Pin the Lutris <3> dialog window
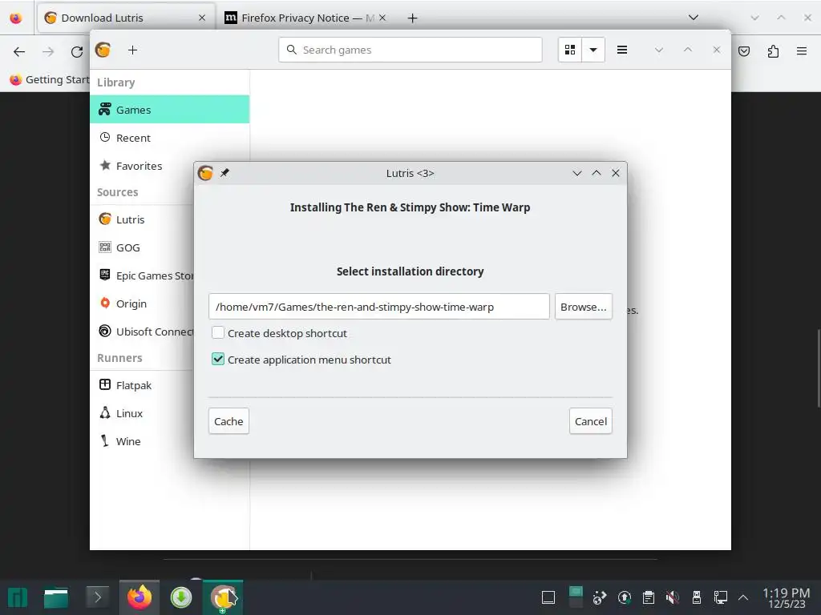821x615 pixels. pos(224,173)
